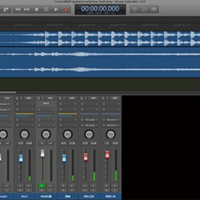Start playback with the Play button
The width and height of the screenshot is (200, 200).
(56, 9)
